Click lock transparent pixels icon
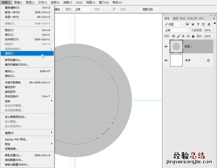The width and height of the screenshot is (217, 168). tap(174, 36)
